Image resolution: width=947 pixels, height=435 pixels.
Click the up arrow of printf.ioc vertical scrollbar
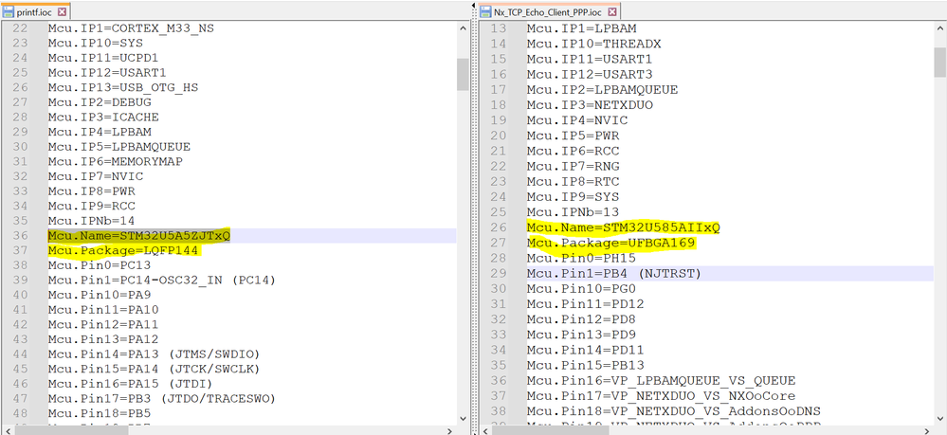tap(463, 28)
